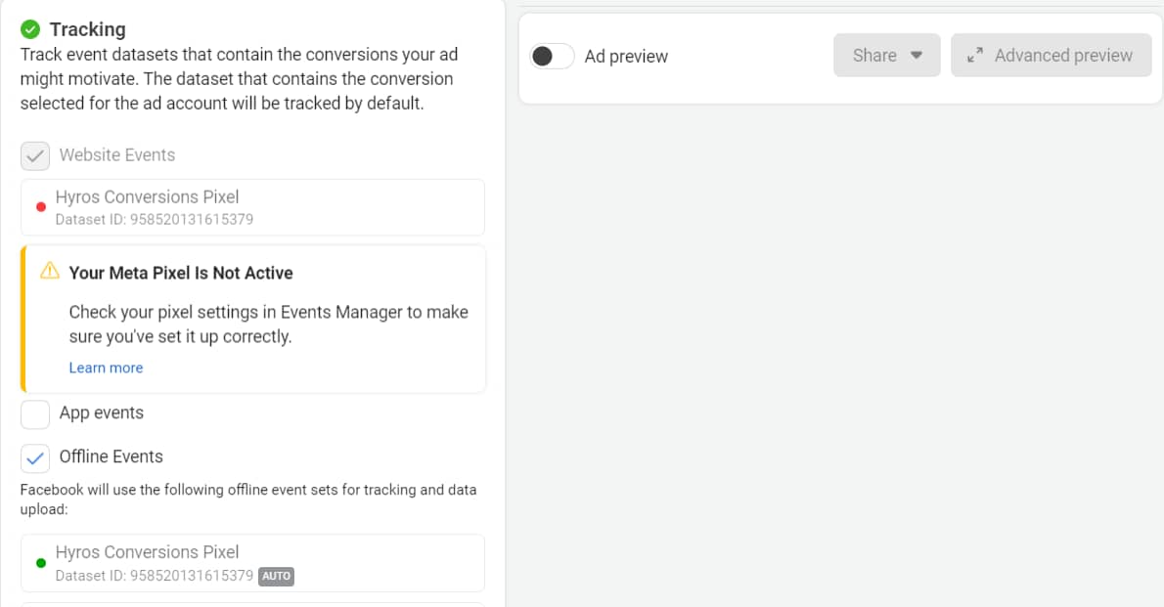Click the green status dot for Offline Events pixel
Image resolution: width=1164 pixels, height=607 pixels.
pos(41,563)
